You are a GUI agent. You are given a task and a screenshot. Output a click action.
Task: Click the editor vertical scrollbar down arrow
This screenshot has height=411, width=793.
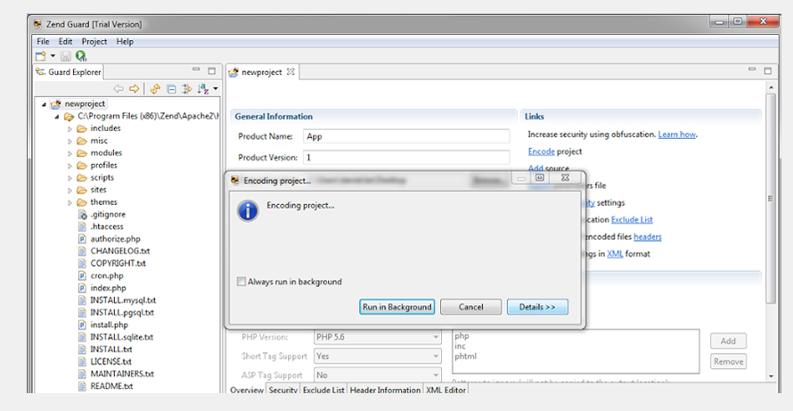tap(771, 376)
